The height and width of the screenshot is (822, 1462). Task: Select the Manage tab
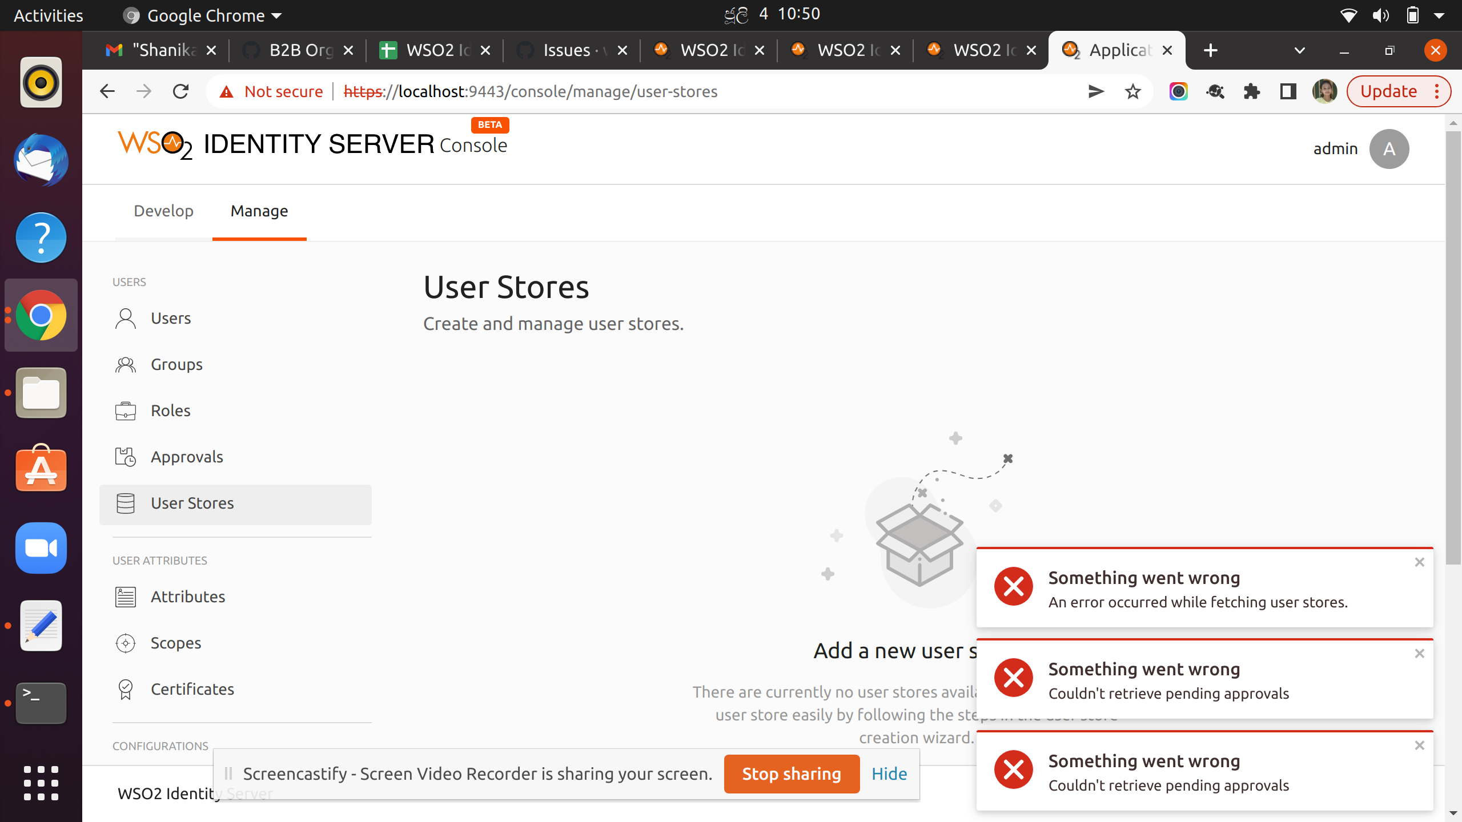(x=259, y=211)
